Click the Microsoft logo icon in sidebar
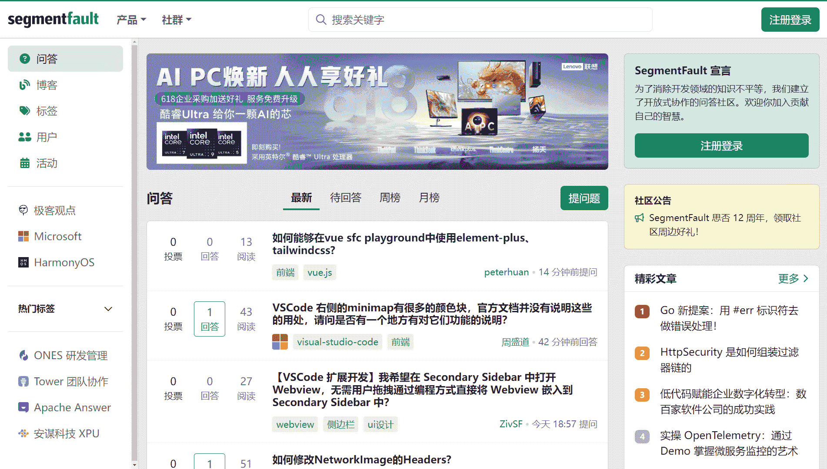 point(23,236)
